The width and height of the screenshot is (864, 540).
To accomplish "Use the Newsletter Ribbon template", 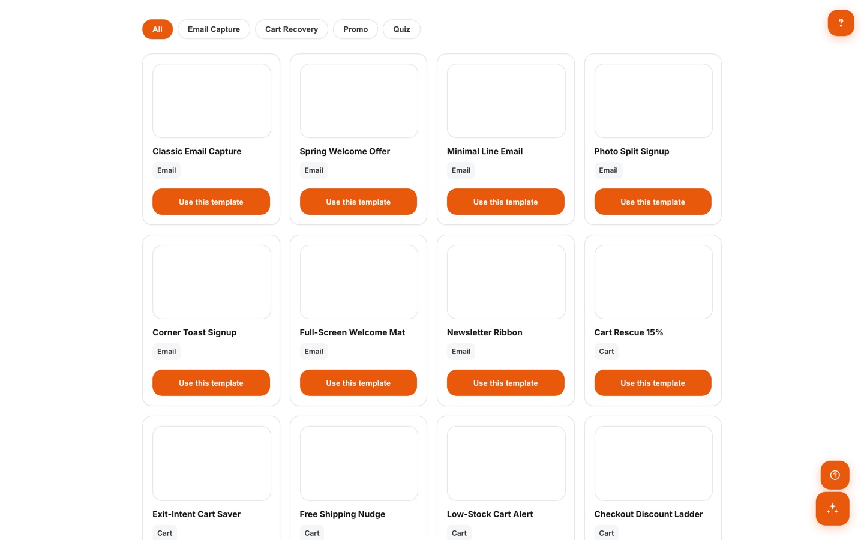I will pyautogui.click(x=506, y=383).
